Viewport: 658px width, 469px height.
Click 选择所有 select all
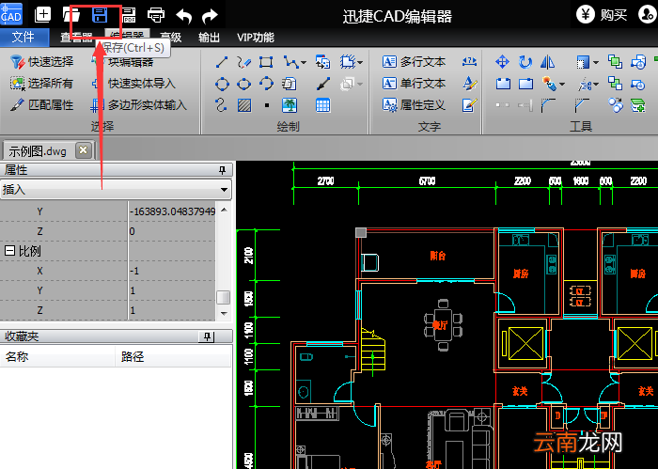point(42,84)
